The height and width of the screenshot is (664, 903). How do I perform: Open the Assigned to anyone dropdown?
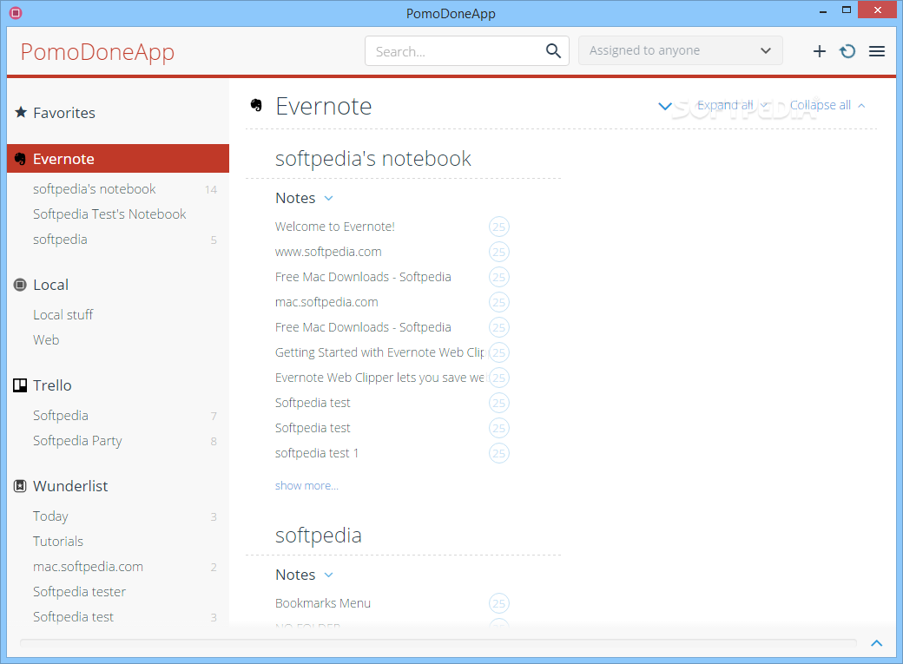[680, 50]
